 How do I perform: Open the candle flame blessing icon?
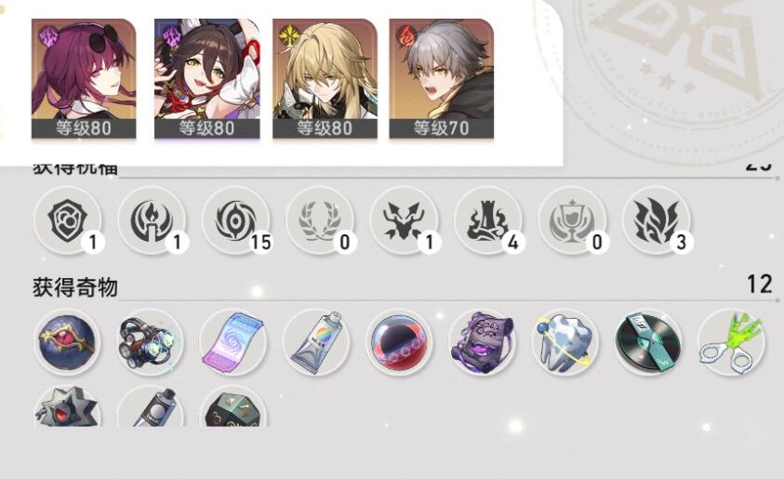click(x=152, y=220)
